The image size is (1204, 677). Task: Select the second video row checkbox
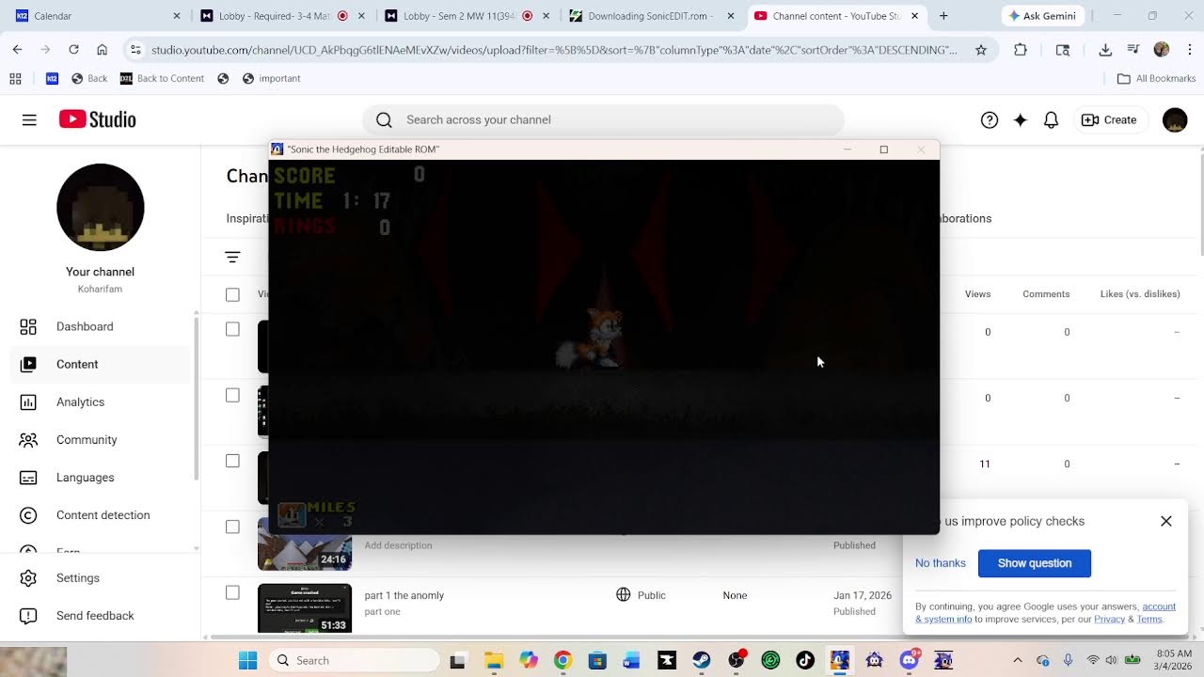coord(232,395)
